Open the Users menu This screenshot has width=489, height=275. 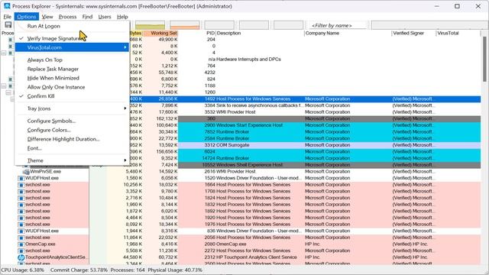point(105,17)
